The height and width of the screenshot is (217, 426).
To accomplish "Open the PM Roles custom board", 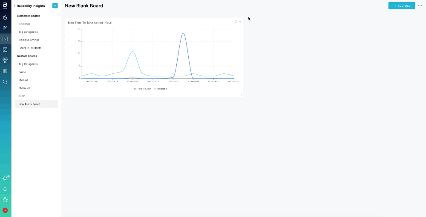I will [24, 88].
